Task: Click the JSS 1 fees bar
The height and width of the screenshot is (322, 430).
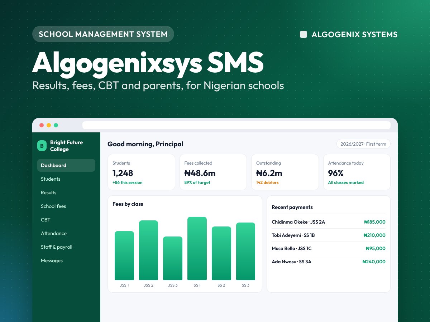Action: 124,255
